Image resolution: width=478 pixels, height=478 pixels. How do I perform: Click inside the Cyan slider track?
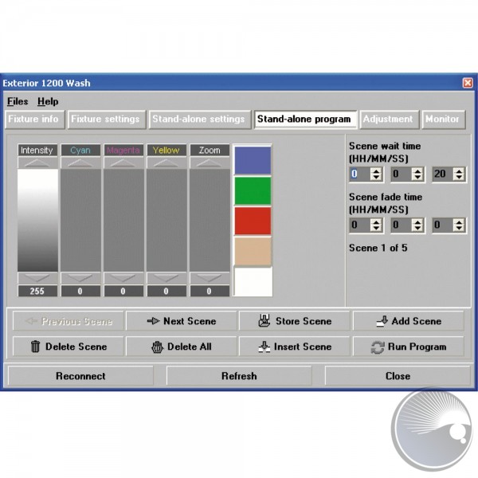point(80,221)
